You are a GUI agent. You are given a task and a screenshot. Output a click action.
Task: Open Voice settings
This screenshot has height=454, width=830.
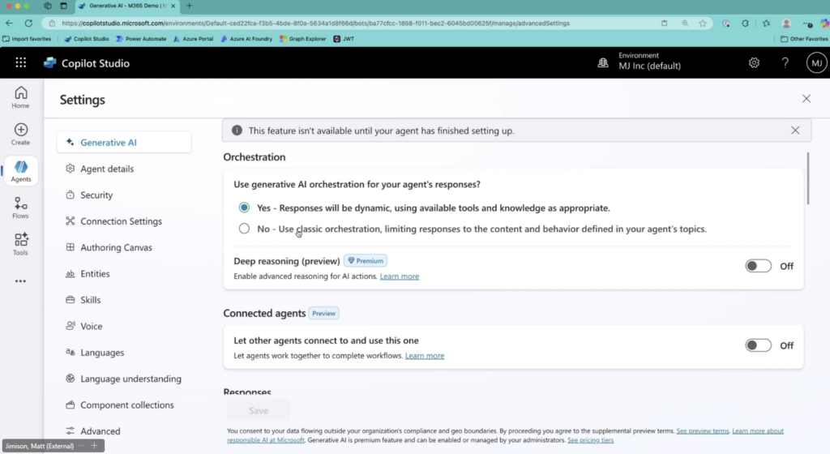click(91, 326)
